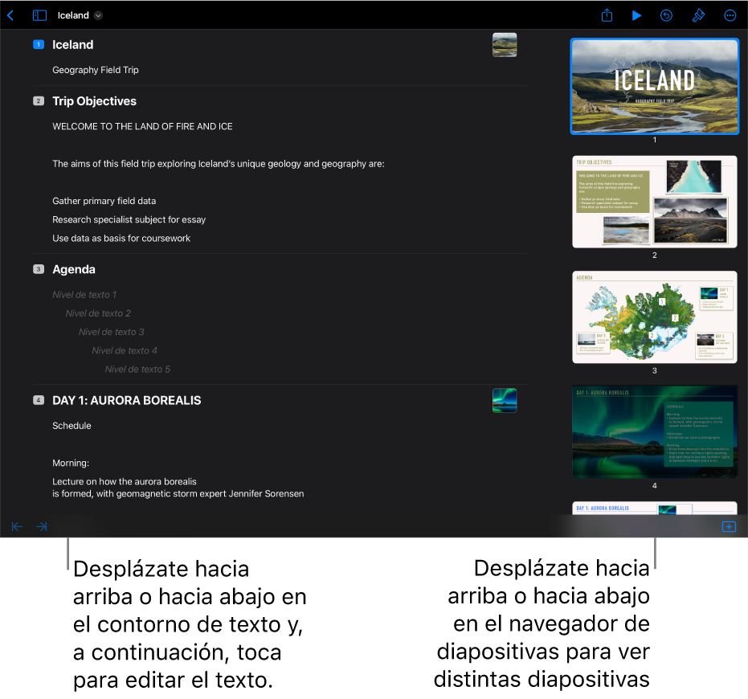748x699 pixels.
Task: Tap 'Nivel de texto 3' placeholder
Action: pyautogui.click(x=111, y=332)
